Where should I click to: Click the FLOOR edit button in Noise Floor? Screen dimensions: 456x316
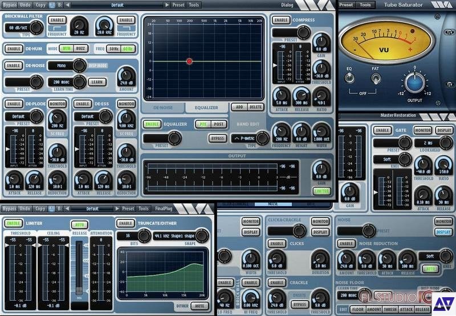(357, 310)
